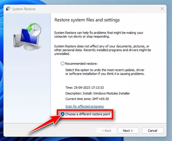Viewport: 172px width, 141px height.
Task: Click the System Restore title bar icon
Action: (8, 9)
